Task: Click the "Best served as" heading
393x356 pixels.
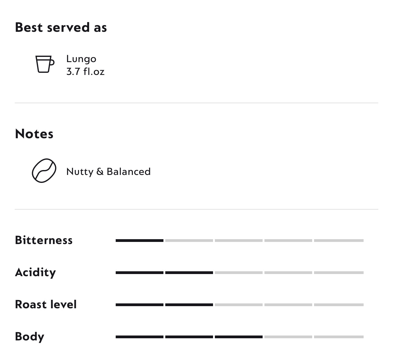Action: pos(61,28)
